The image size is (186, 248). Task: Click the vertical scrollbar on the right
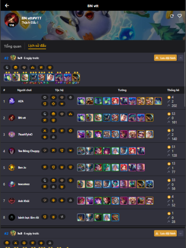click(185, 79)
